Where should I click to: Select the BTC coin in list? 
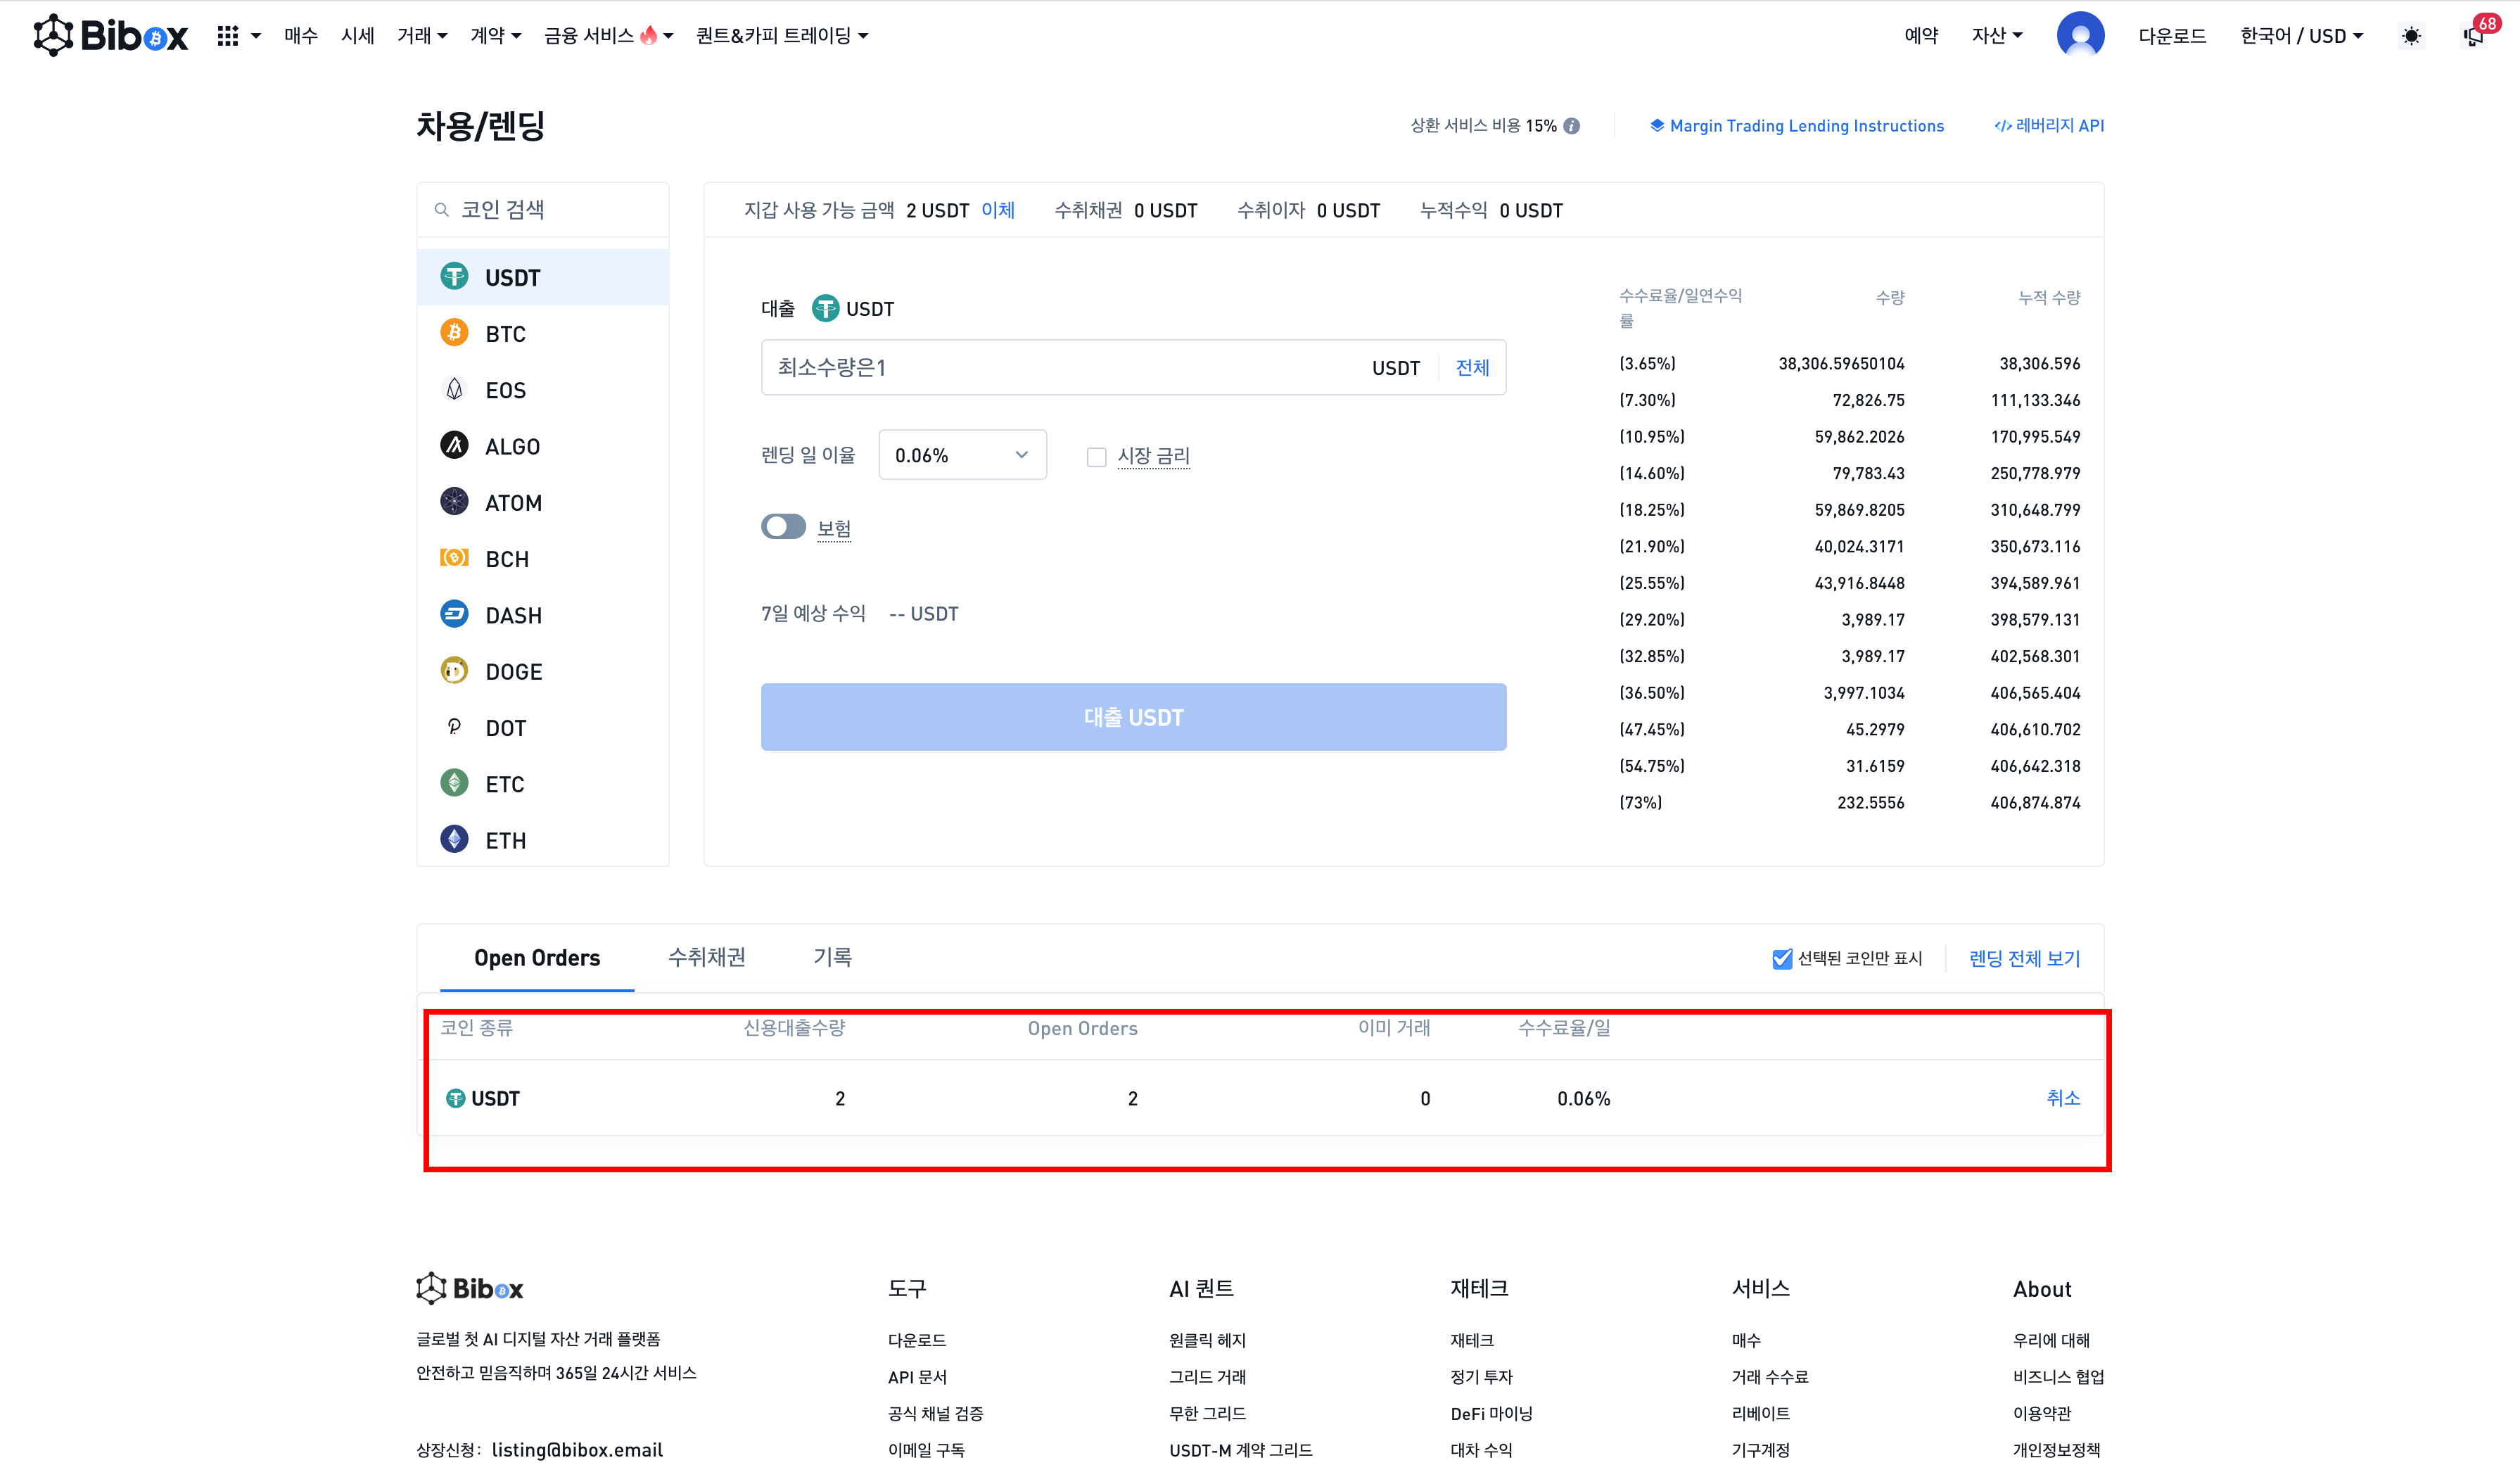(505, 334)
